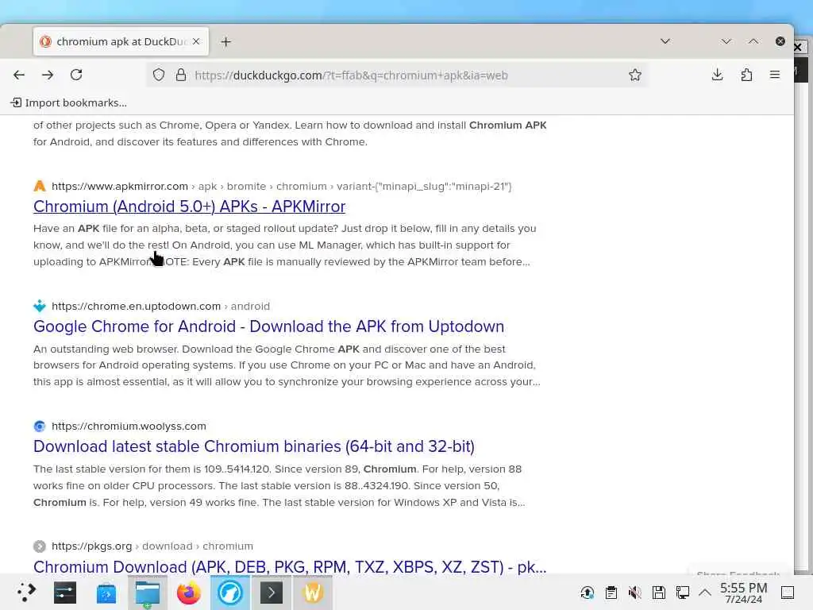Click the window maximize up-chevron
The width and height of the screenshot is (813, 610).
pyautogui.click(x=753, y=41)
